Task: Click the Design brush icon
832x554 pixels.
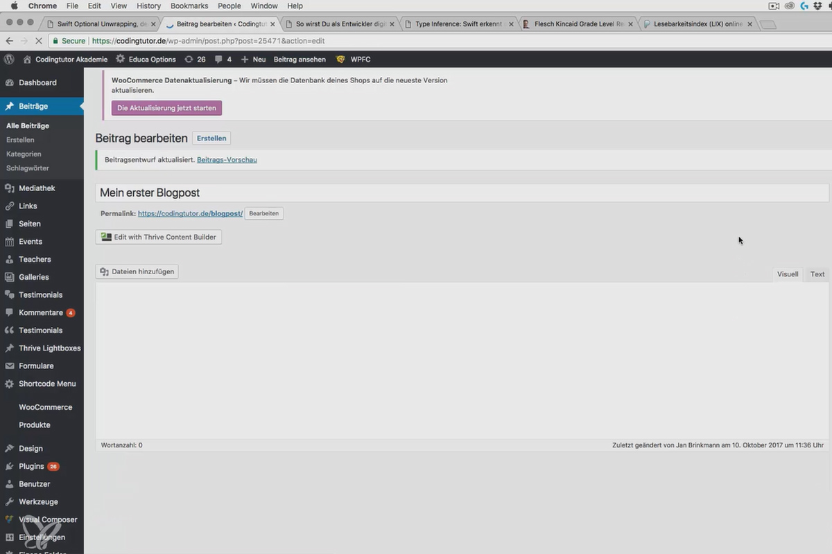Action: [10, 449]
